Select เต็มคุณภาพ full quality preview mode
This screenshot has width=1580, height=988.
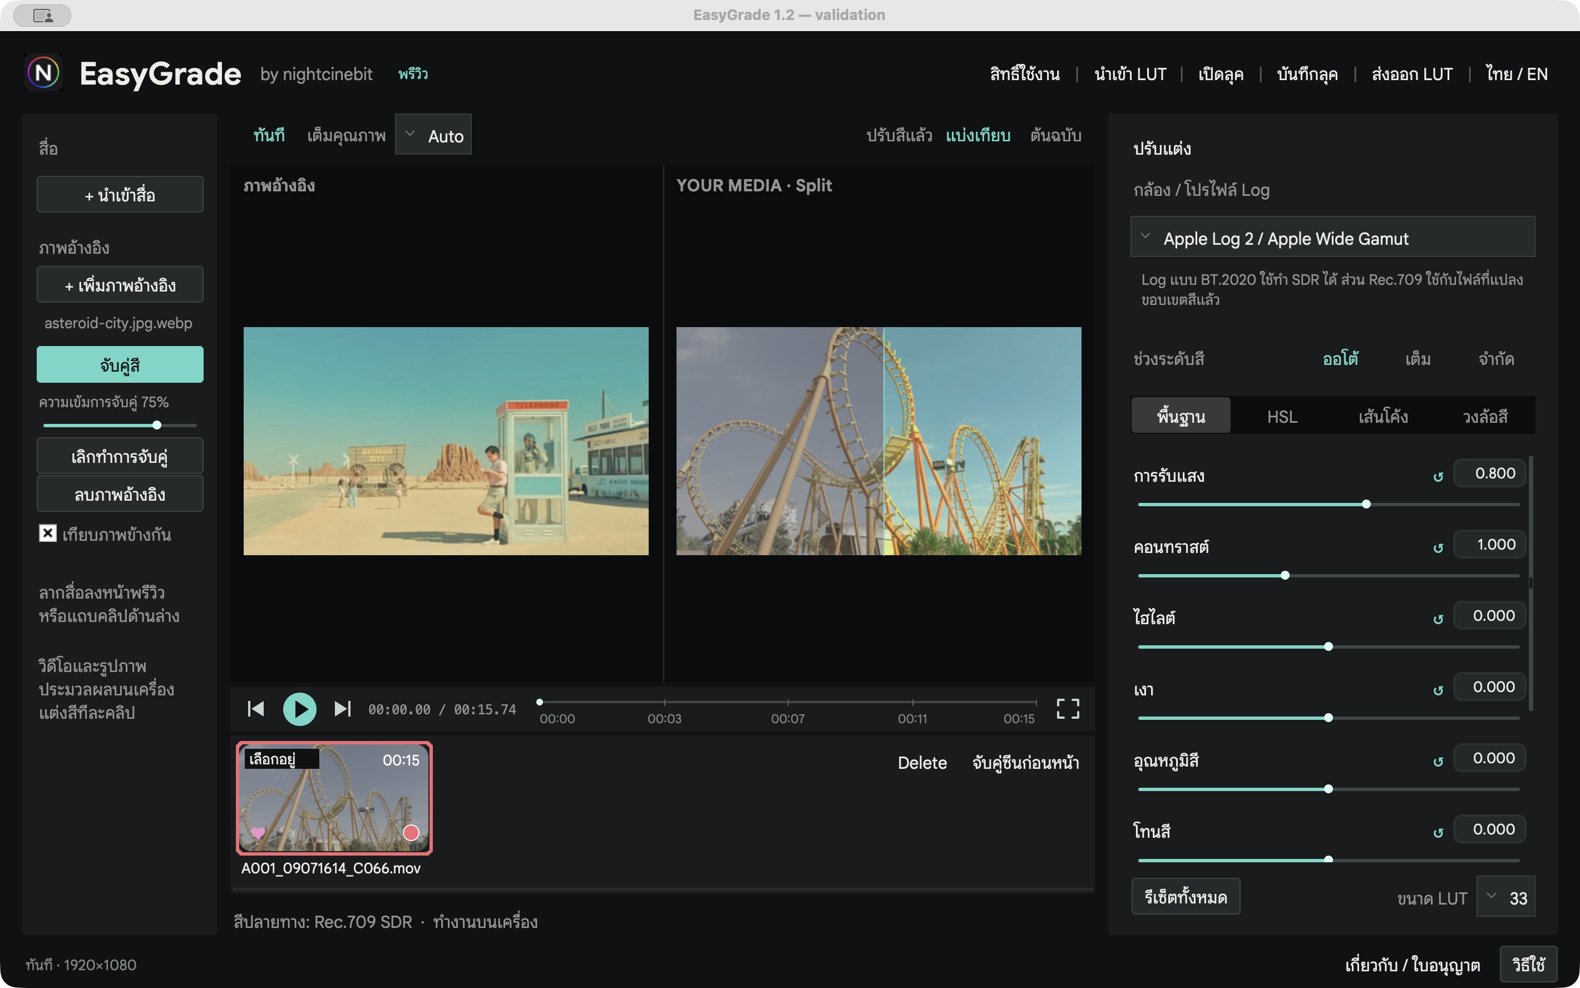[x=346, y=135]
